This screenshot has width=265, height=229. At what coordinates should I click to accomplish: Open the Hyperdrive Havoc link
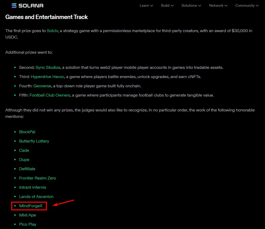[x=48, y=77]
